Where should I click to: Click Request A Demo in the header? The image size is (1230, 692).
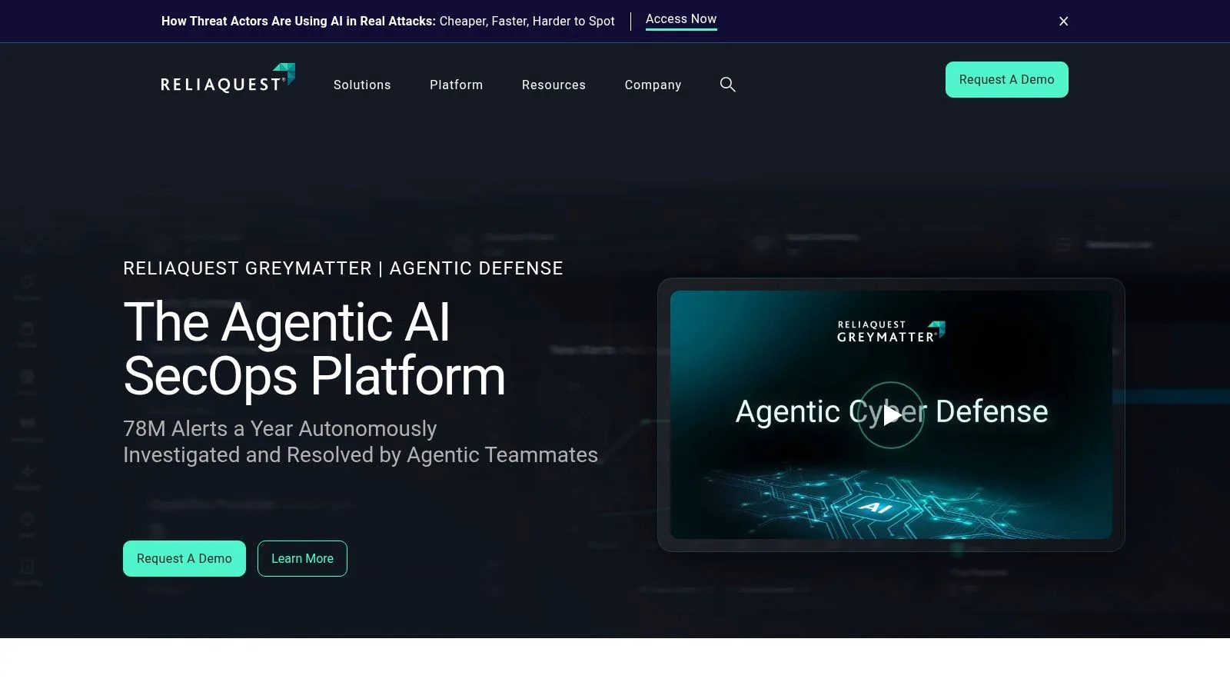tap(1006, 80)
